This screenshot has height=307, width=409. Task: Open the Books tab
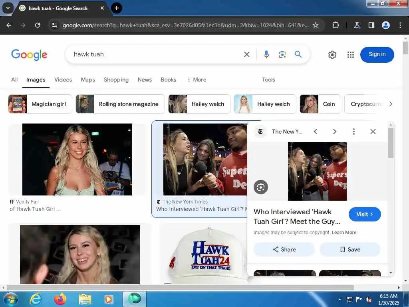168,80
